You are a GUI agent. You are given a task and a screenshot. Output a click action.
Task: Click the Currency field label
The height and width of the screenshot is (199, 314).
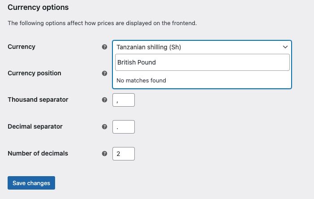[x=22, y=47]
